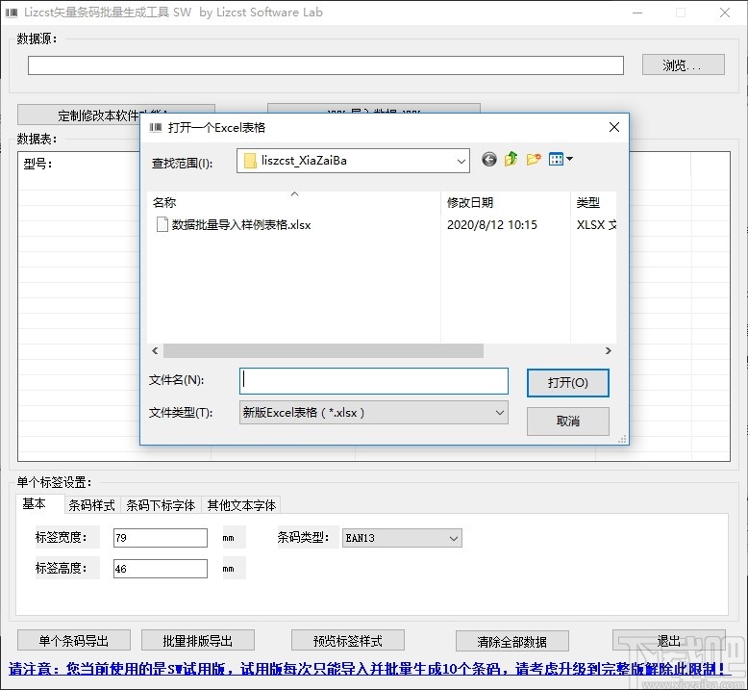Screen dimensions: 748x690
Task: Minimize the main Lizcst window
Action: click(637, 13)
